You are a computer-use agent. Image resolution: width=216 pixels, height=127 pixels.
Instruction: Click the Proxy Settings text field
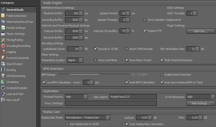coord(111,103)
